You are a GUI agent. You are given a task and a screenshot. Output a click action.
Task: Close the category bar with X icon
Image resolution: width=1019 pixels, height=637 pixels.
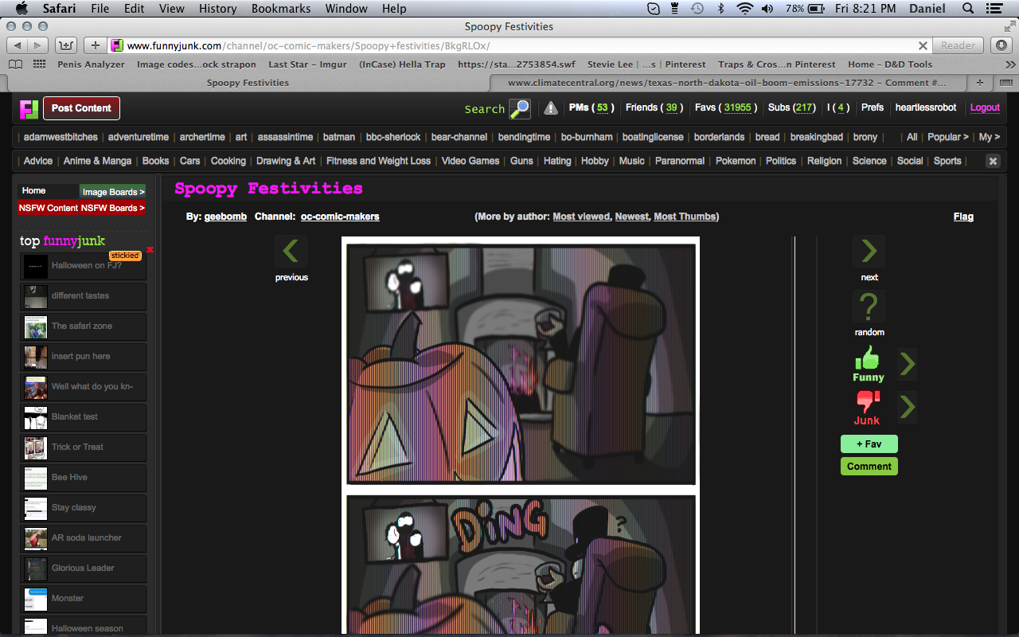tap(993, 161)
